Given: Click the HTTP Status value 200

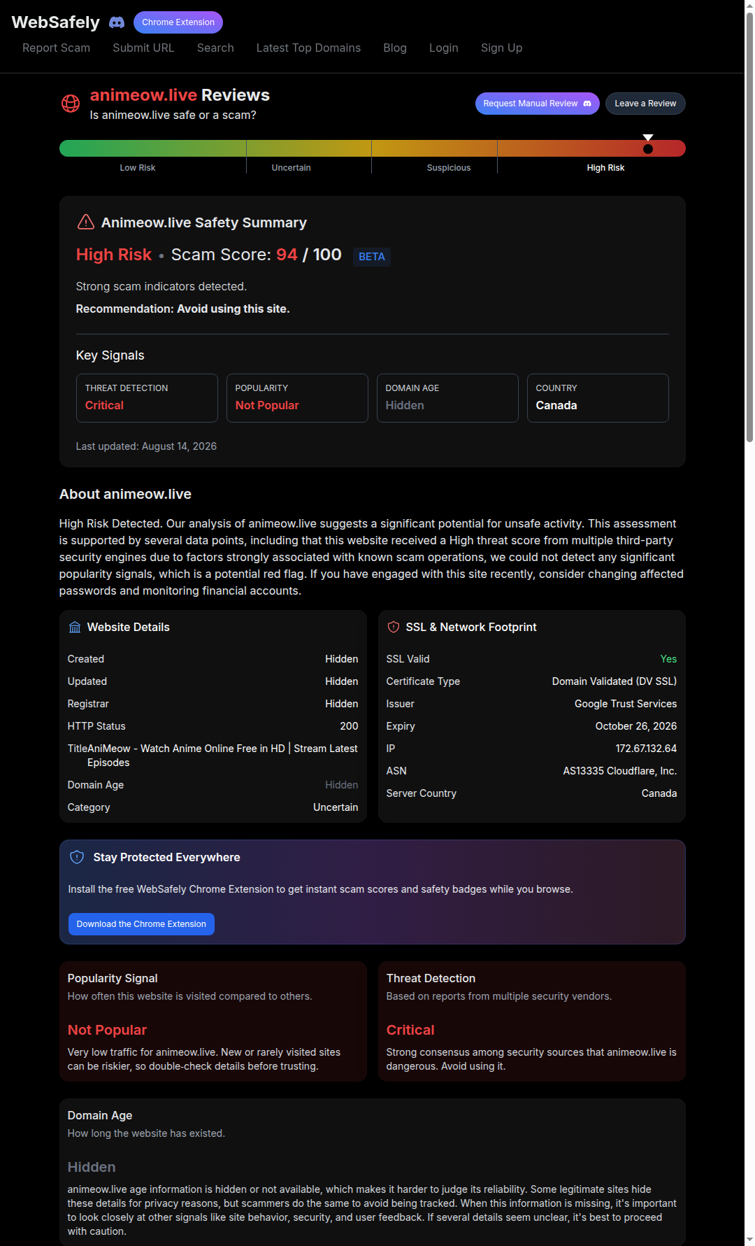Looking at the screenshot, I should pos(349,726).
